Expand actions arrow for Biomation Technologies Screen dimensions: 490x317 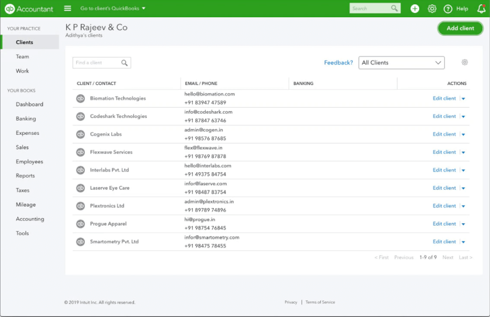coord(463,98)
